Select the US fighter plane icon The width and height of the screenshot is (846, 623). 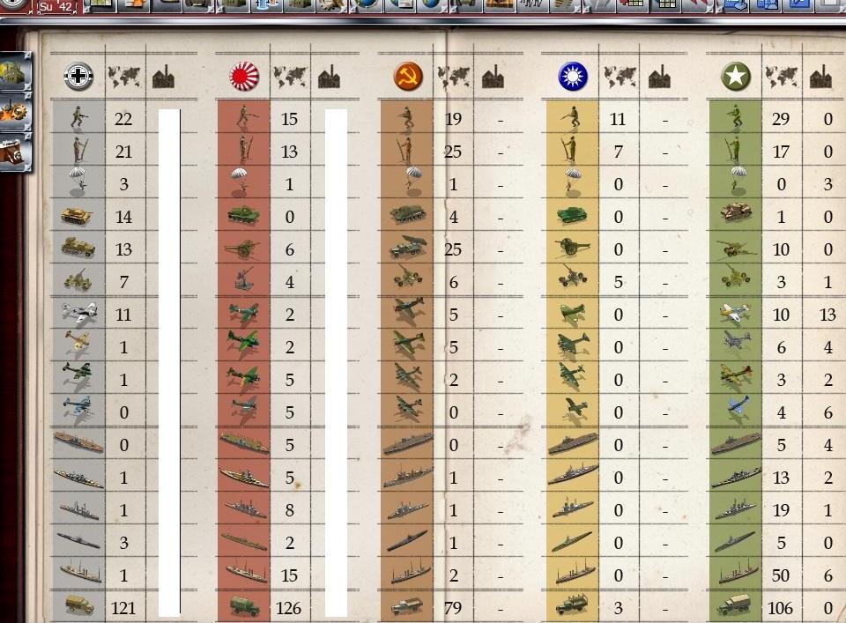tap(735, 313)
